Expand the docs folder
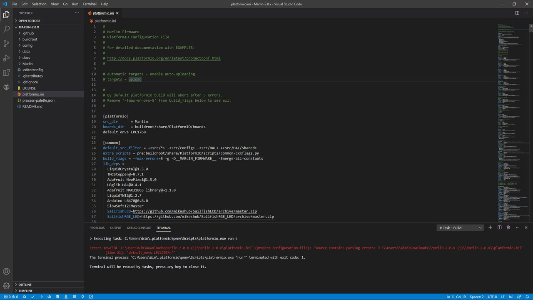The height and width of the screenshot is (300, 533). coord(48,57)
